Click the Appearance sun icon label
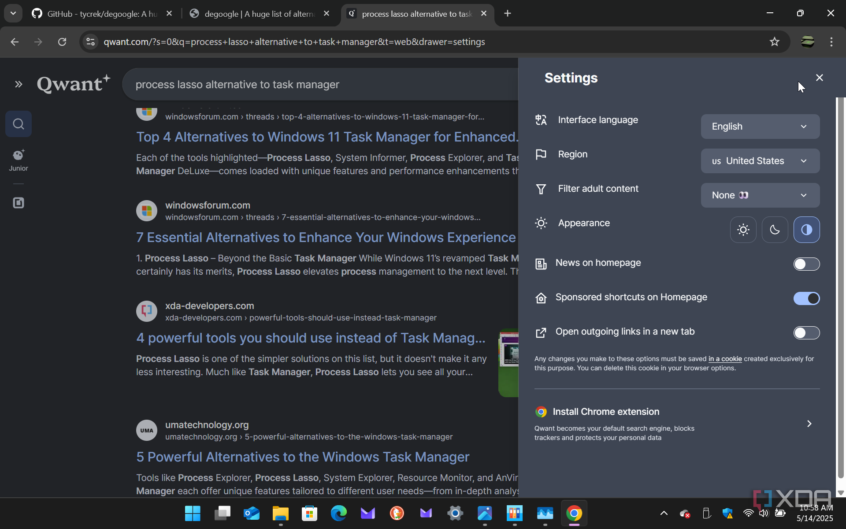Viewport: 846px width, 529px height. [x=541, y=223]
